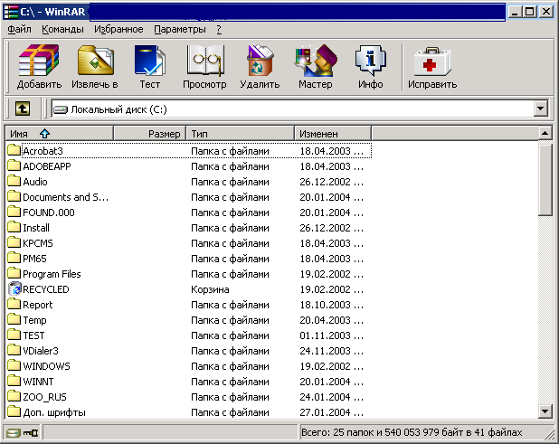This screenshot has height=444, width=559.
Task: Click date 01.11.2003 for TEST
Action: pos(332,335)
